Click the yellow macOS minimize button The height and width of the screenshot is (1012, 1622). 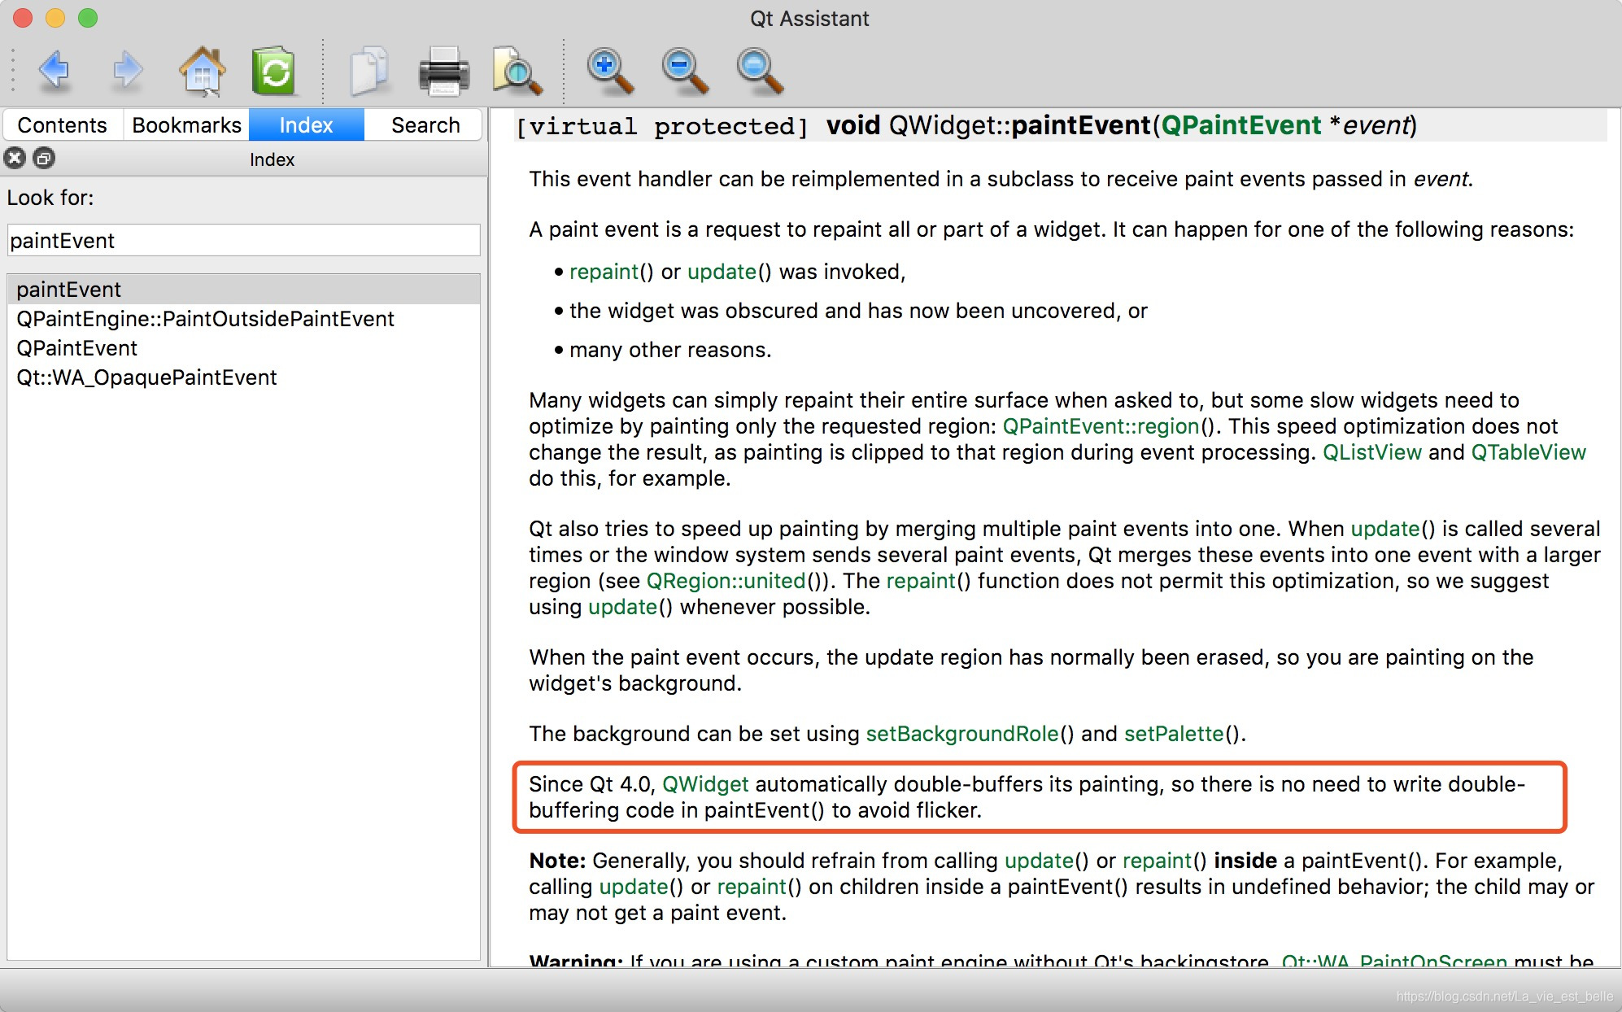tap(55, 18)
